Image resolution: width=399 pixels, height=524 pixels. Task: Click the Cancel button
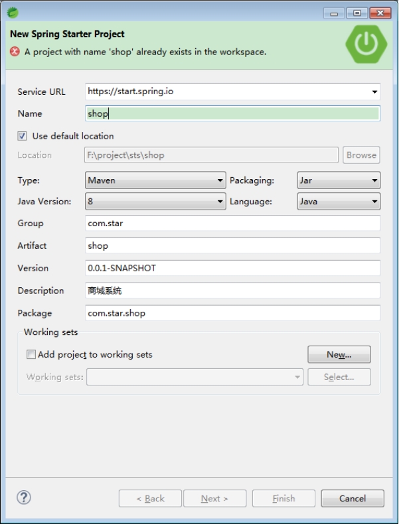tap(353, 498)
